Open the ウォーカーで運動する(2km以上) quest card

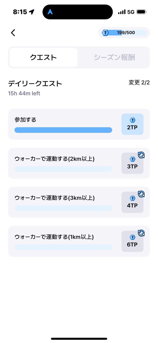(x=79, y=163)
